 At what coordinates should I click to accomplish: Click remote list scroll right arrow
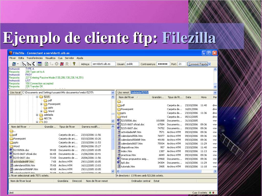(x=215, y=171)
